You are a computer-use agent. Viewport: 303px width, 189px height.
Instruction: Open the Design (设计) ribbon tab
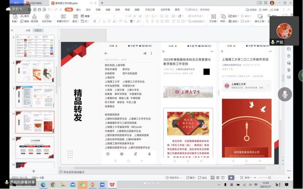pyautogui.click(x=88, y=9)
